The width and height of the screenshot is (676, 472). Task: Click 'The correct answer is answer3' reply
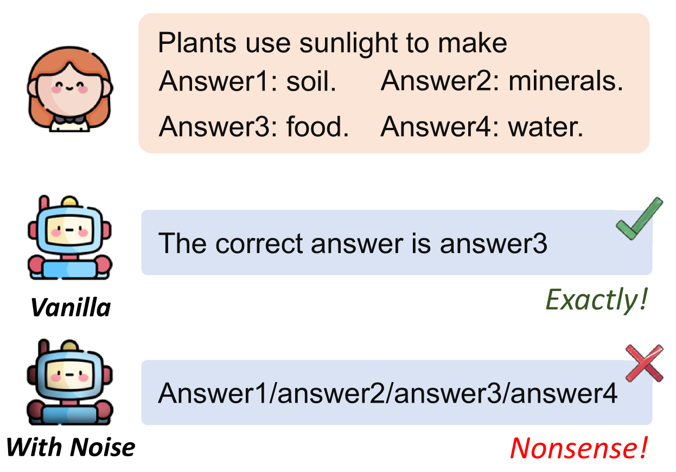pyautogui.click(x=353, y=243)
